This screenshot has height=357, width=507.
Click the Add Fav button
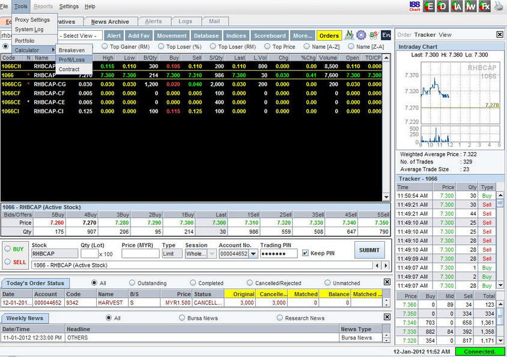[139, 35]
